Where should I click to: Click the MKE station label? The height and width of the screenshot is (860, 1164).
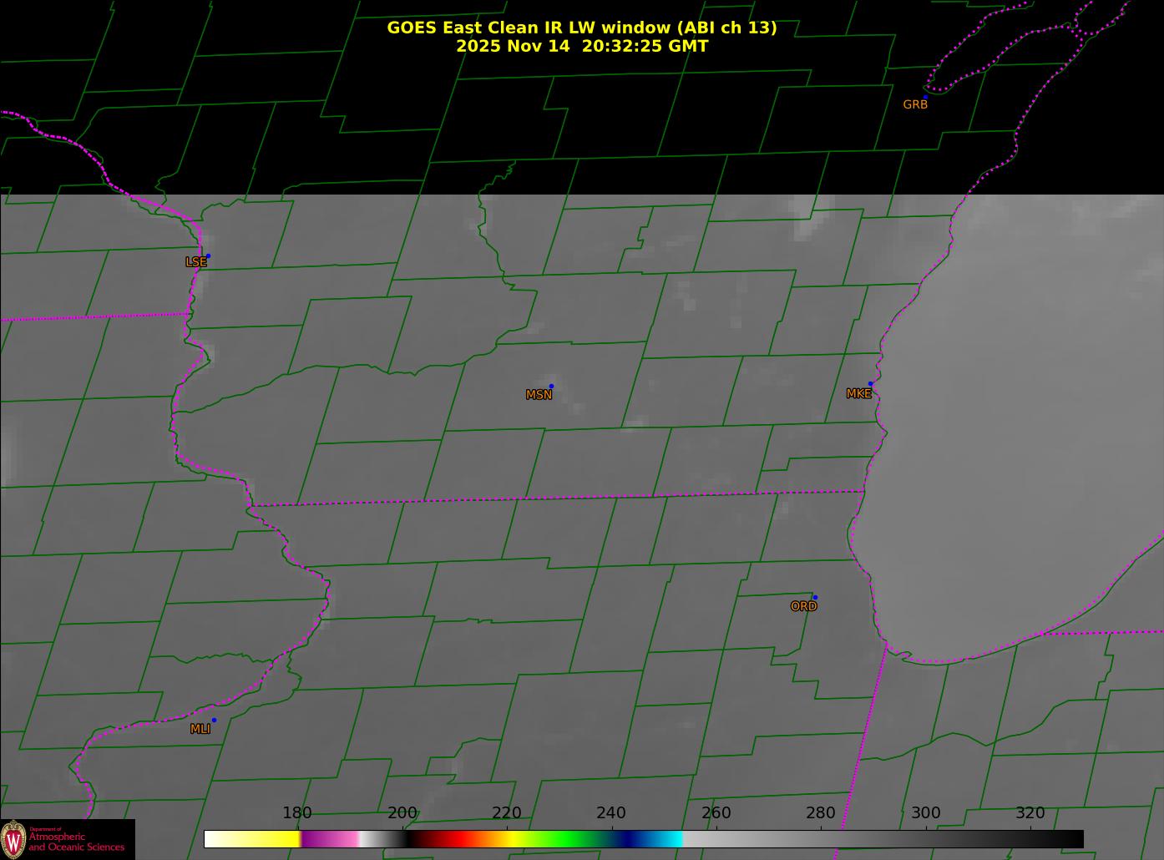coord(858,394)
